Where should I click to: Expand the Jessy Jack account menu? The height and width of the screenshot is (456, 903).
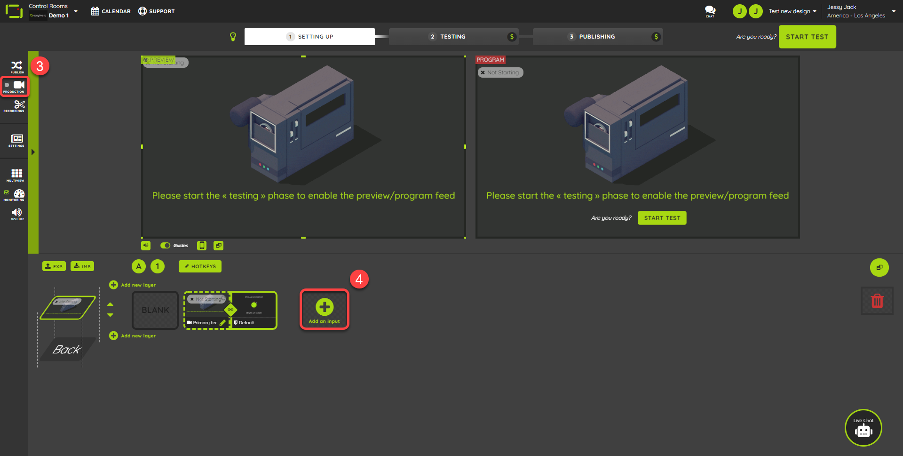pyautogui.click(x=861, y=11)
